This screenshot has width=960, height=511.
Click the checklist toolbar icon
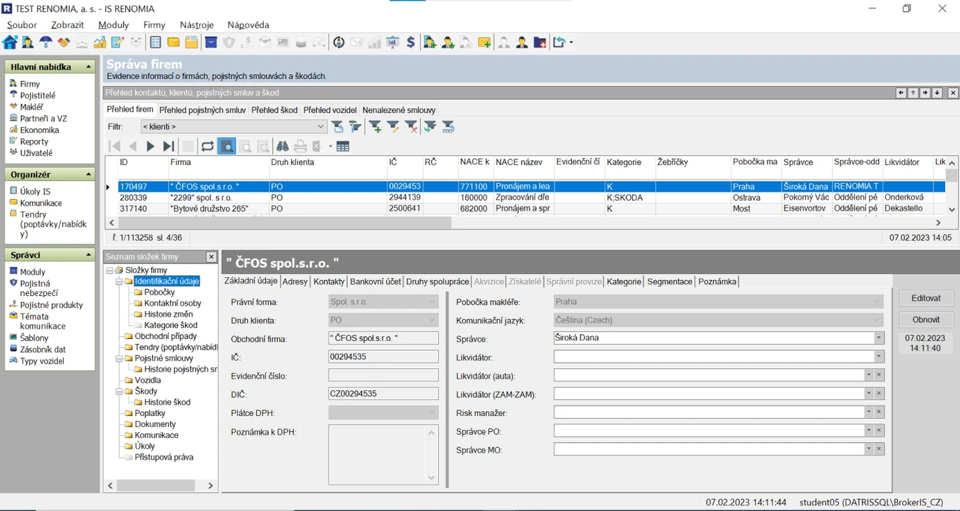coord(156,43)
